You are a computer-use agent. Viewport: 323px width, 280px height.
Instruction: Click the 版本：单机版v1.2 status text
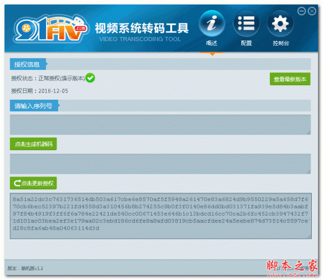(x=25, y=268)
